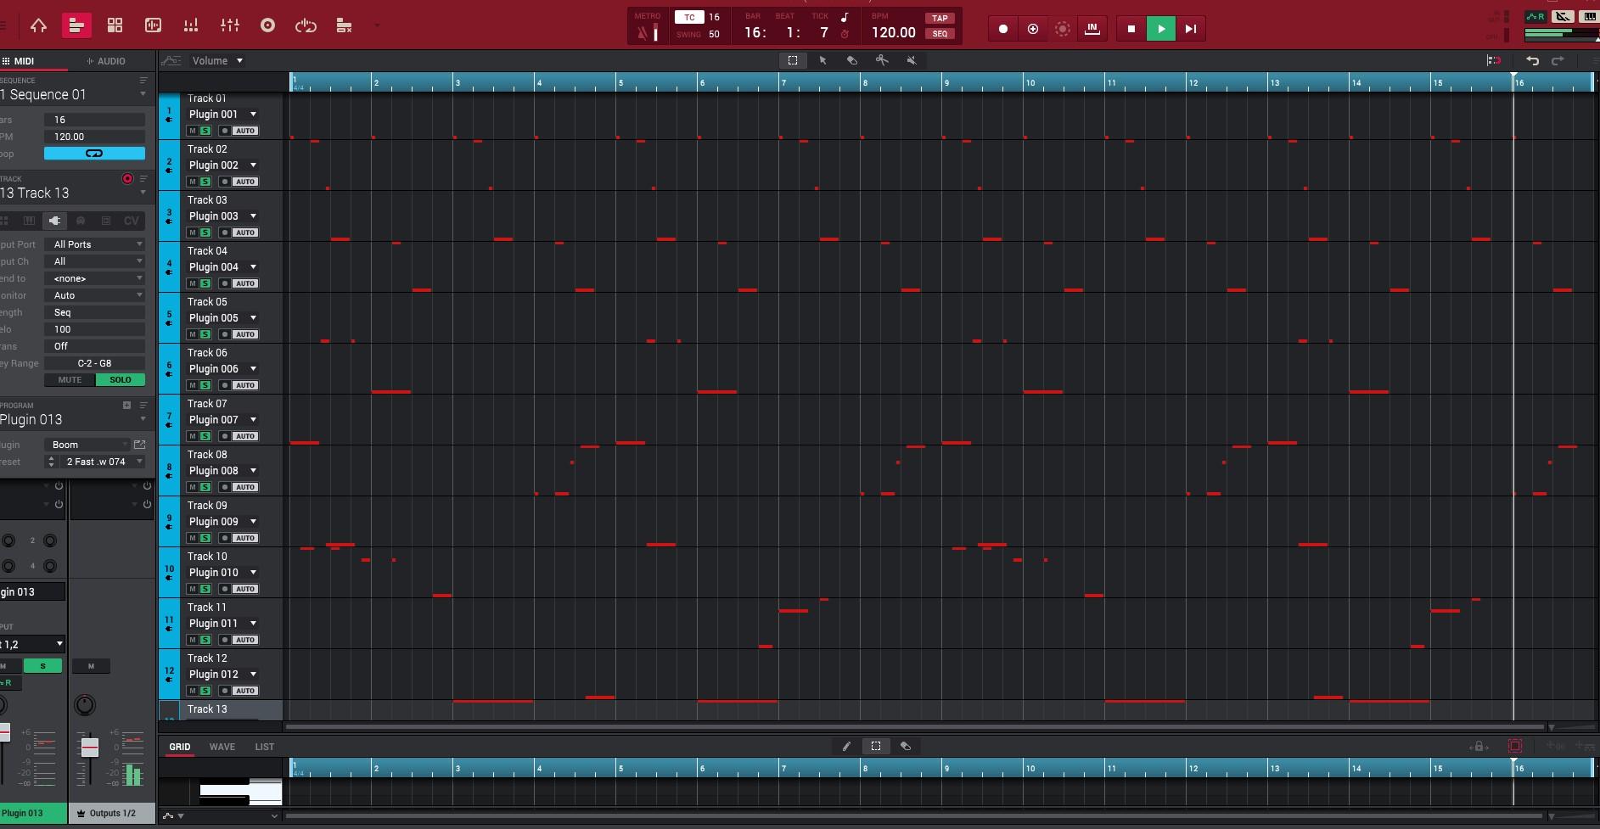The image size is (1600, 829).
Task: Click the TAP tempo button
Action: pos(940,18)
